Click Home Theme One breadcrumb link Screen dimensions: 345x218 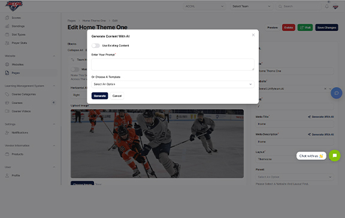pos(94,20)
